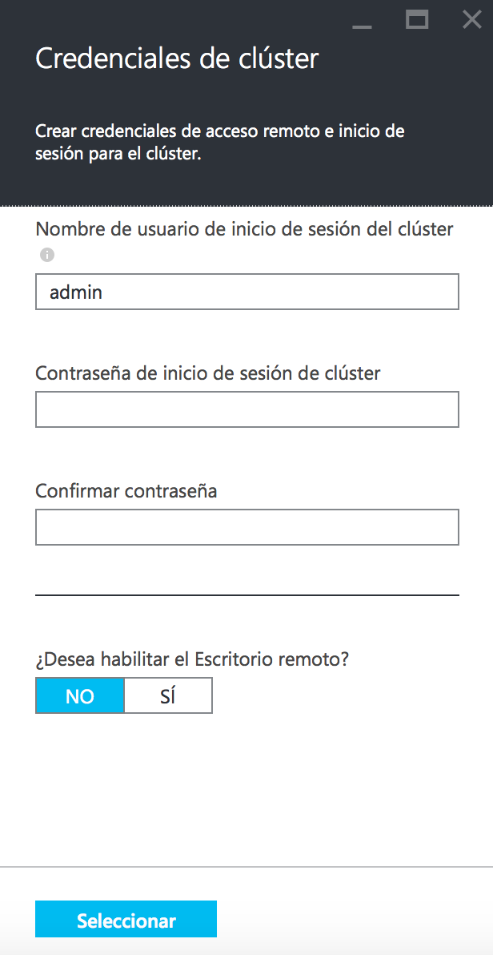This screenshot has width=493, height=955.
Task: Click the horizontal divider below Confirmar contraseña
Action: tap(246, 595)
